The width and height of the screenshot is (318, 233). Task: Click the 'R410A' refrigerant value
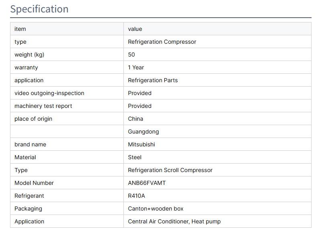click(x=137, y=196)
